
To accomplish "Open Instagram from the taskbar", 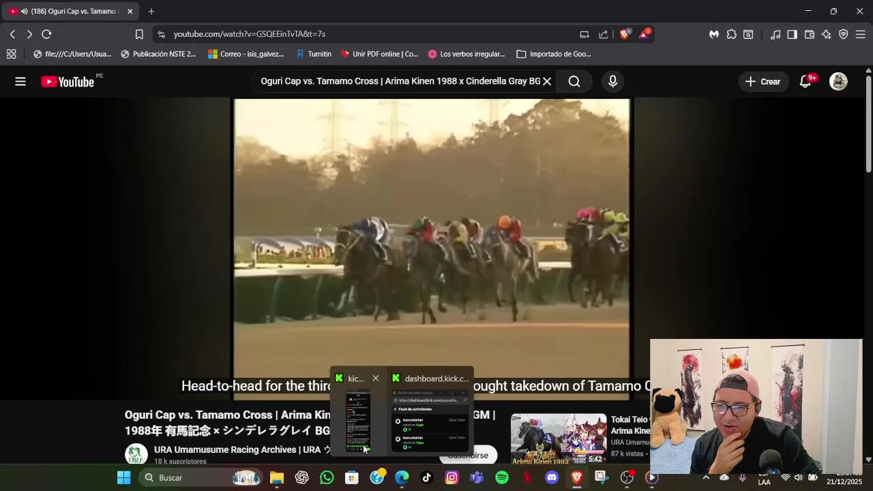I will tap(452, 477).
